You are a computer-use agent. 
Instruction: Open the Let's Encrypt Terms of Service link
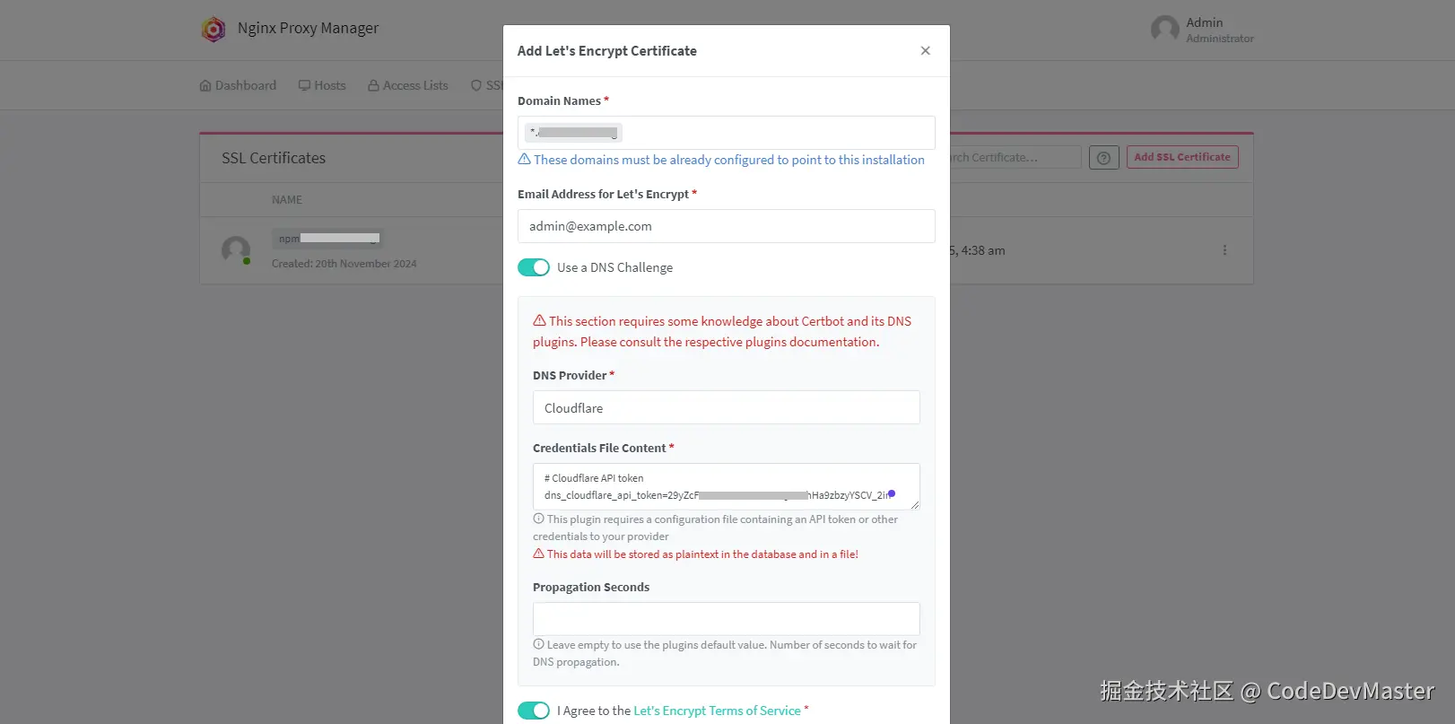[717, 711]
